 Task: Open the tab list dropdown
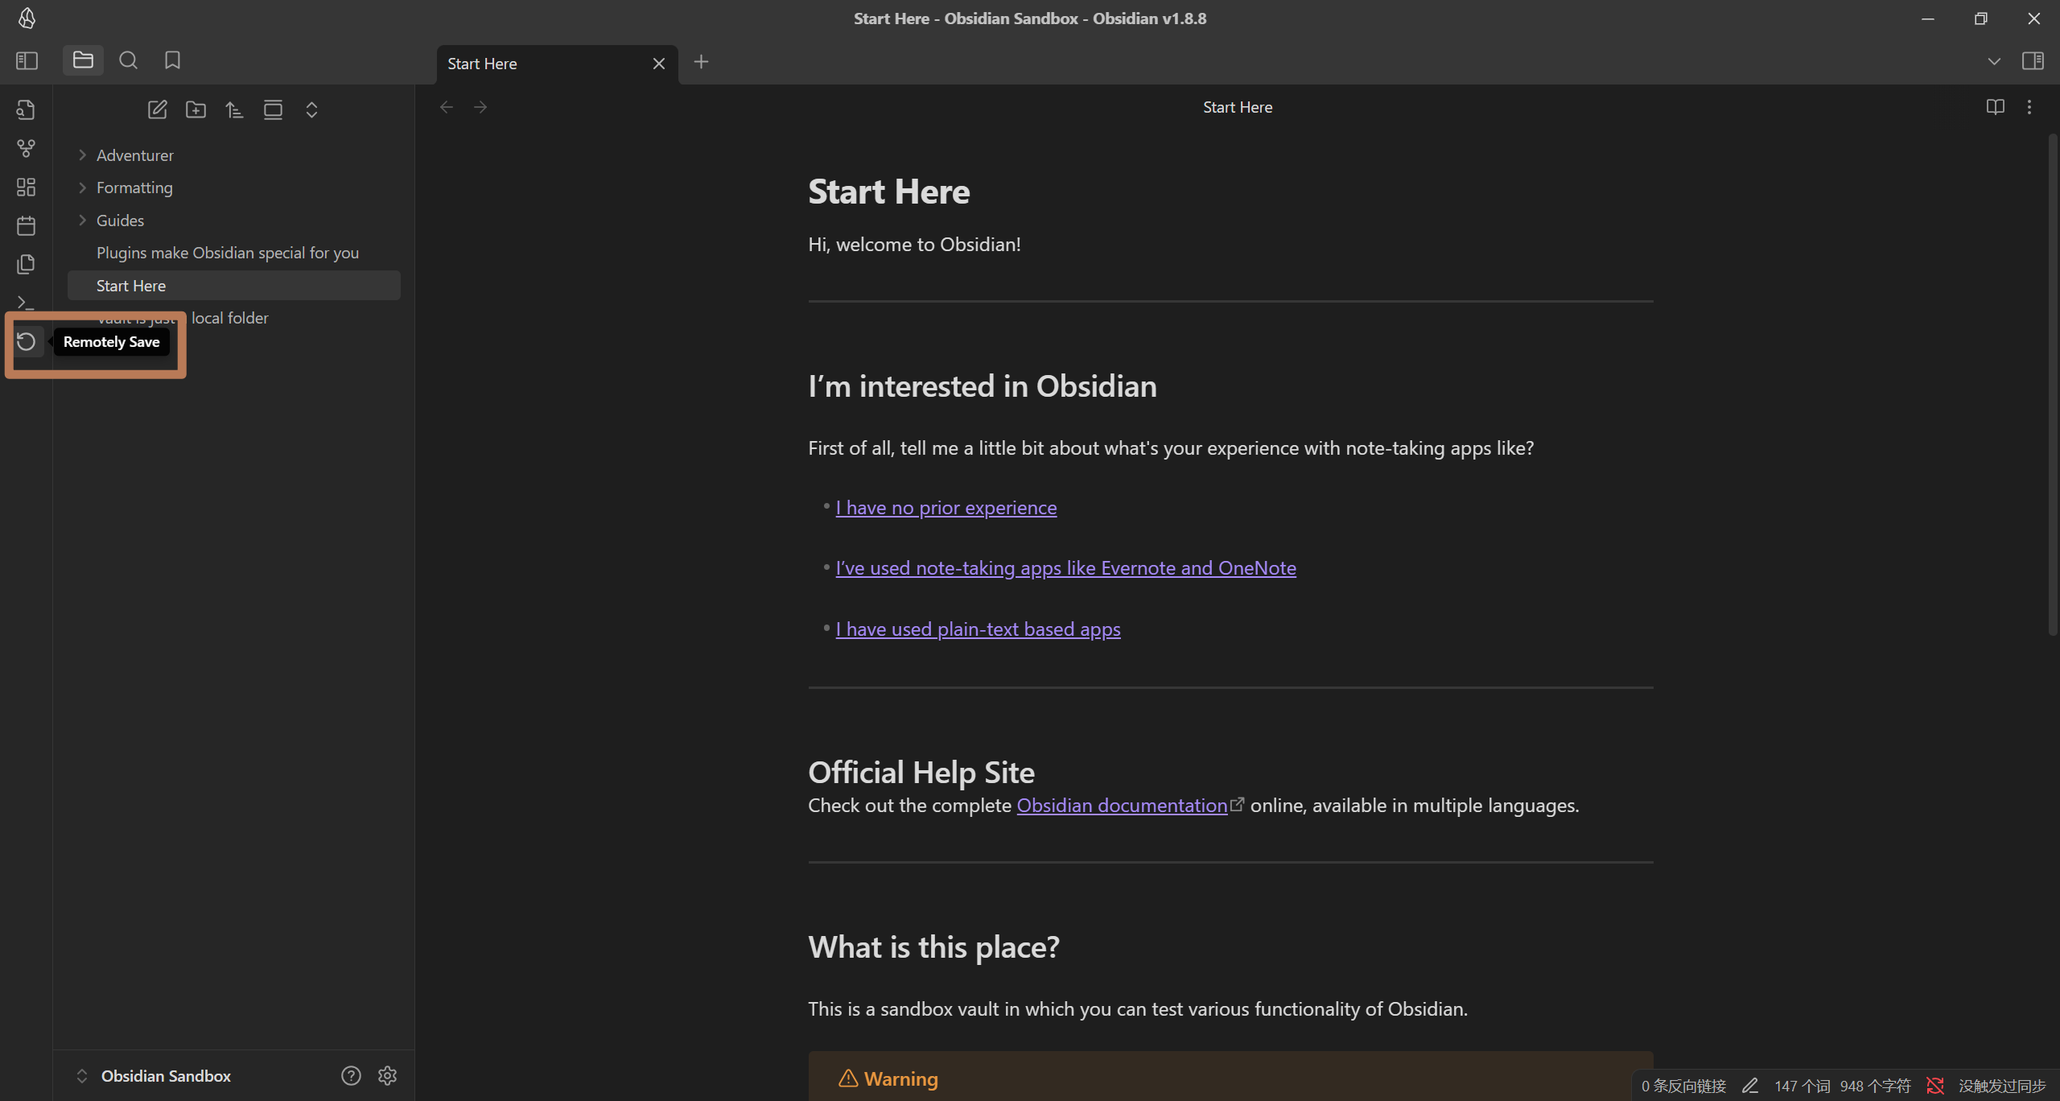coord(1993,61)
